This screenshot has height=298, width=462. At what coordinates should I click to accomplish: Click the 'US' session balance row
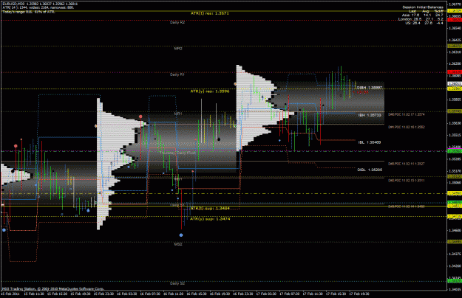coord(424,23)
